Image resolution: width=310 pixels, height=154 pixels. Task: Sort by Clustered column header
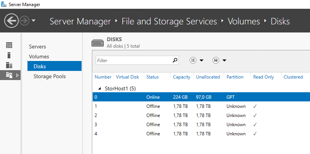point(293,77)
